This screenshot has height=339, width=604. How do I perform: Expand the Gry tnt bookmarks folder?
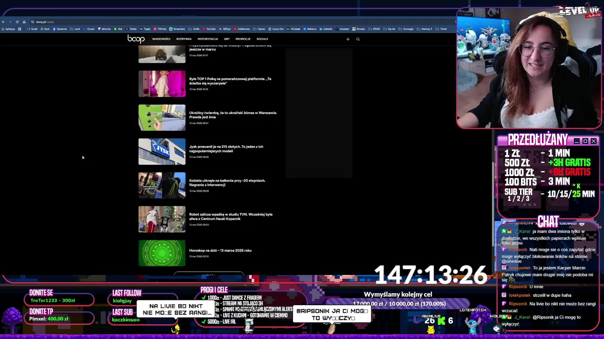click(x=389, y=29)
